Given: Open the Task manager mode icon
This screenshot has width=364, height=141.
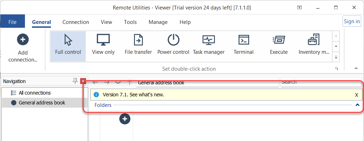Looking at the screenshot, I should pyautogui.click(x=209, y=40).
